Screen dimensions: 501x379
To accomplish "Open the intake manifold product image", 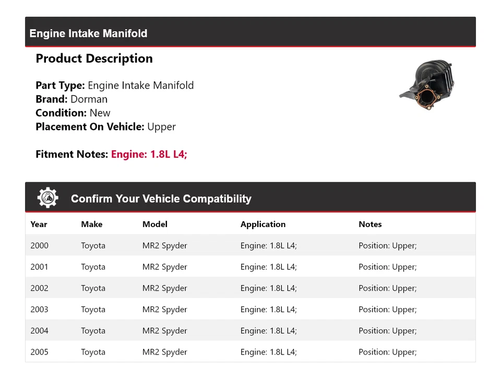I will 427,85.
